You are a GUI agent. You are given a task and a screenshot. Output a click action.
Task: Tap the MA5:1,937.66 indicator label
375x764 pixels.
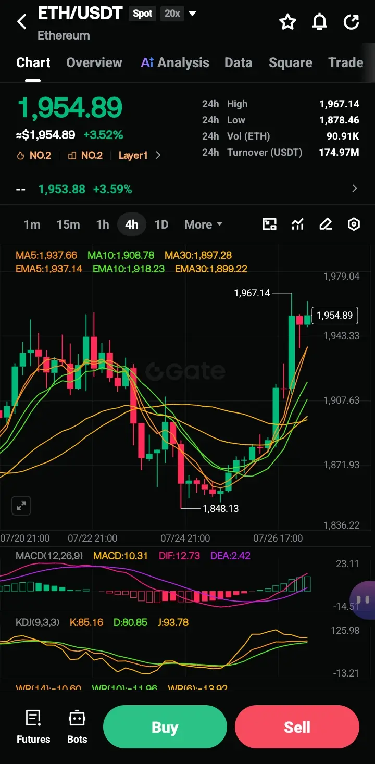click(46, 255)
